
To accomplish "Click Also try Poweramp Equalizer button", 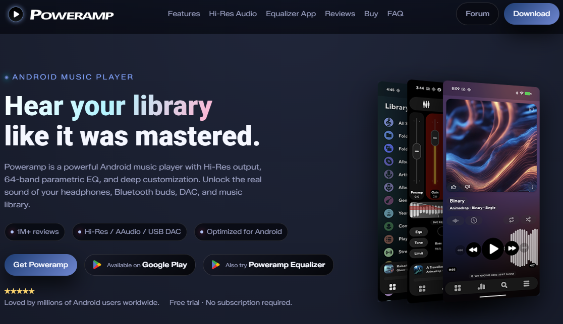I will pyautogui.click(x=268, y=265).
